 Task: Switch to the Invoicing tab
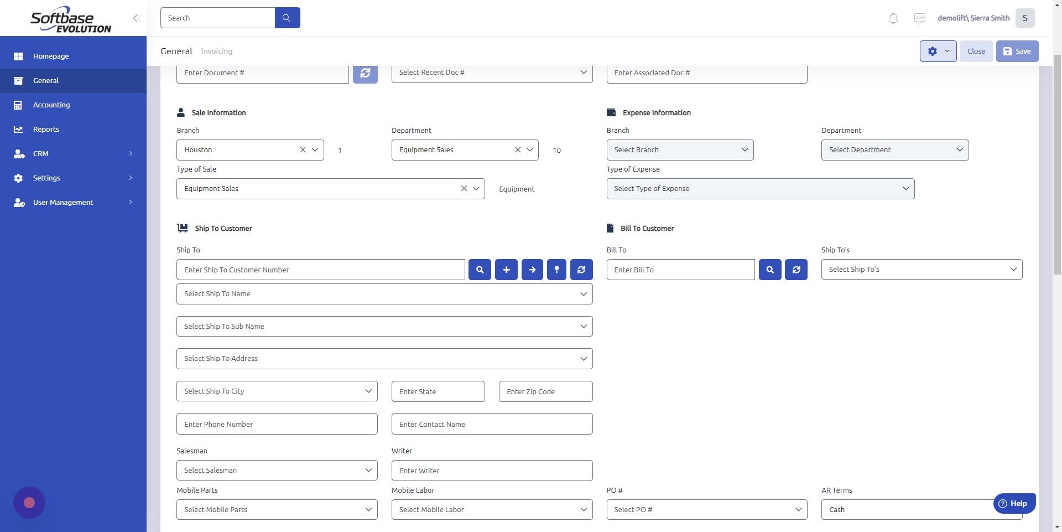point(216,51)
